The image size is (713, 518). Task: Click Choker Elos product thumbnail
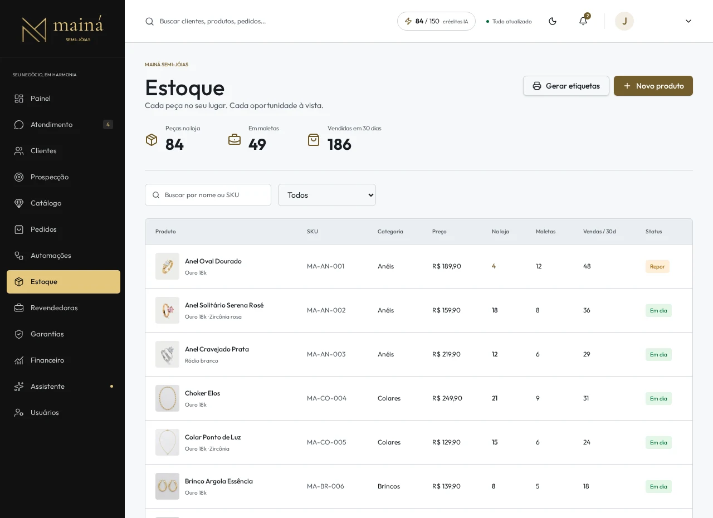167,398
